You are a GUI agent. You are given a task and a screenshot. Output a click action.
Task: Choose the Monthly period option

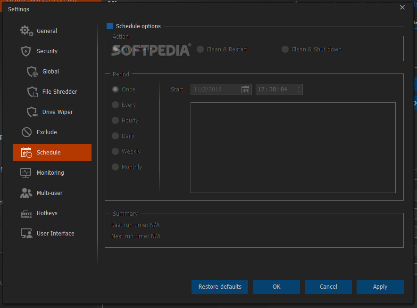[x=115, y=167]
